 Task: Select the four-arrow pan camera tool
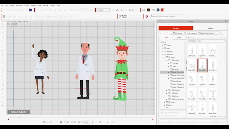pos(122,10)
